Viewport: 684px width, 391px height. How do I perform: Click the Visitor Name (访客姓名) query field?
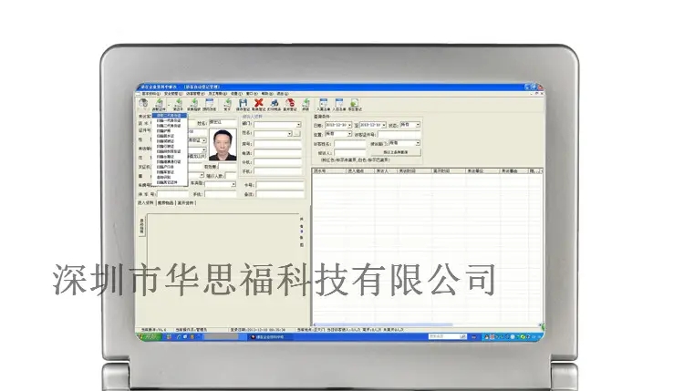[x=350, y=144]
